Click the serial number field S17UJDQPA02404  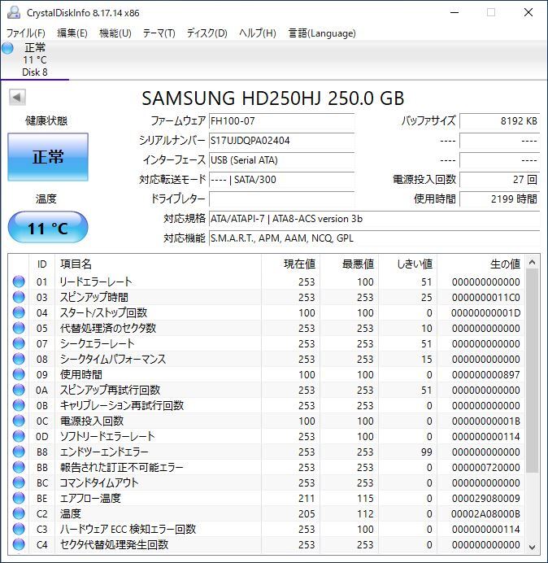pos(281,141)
